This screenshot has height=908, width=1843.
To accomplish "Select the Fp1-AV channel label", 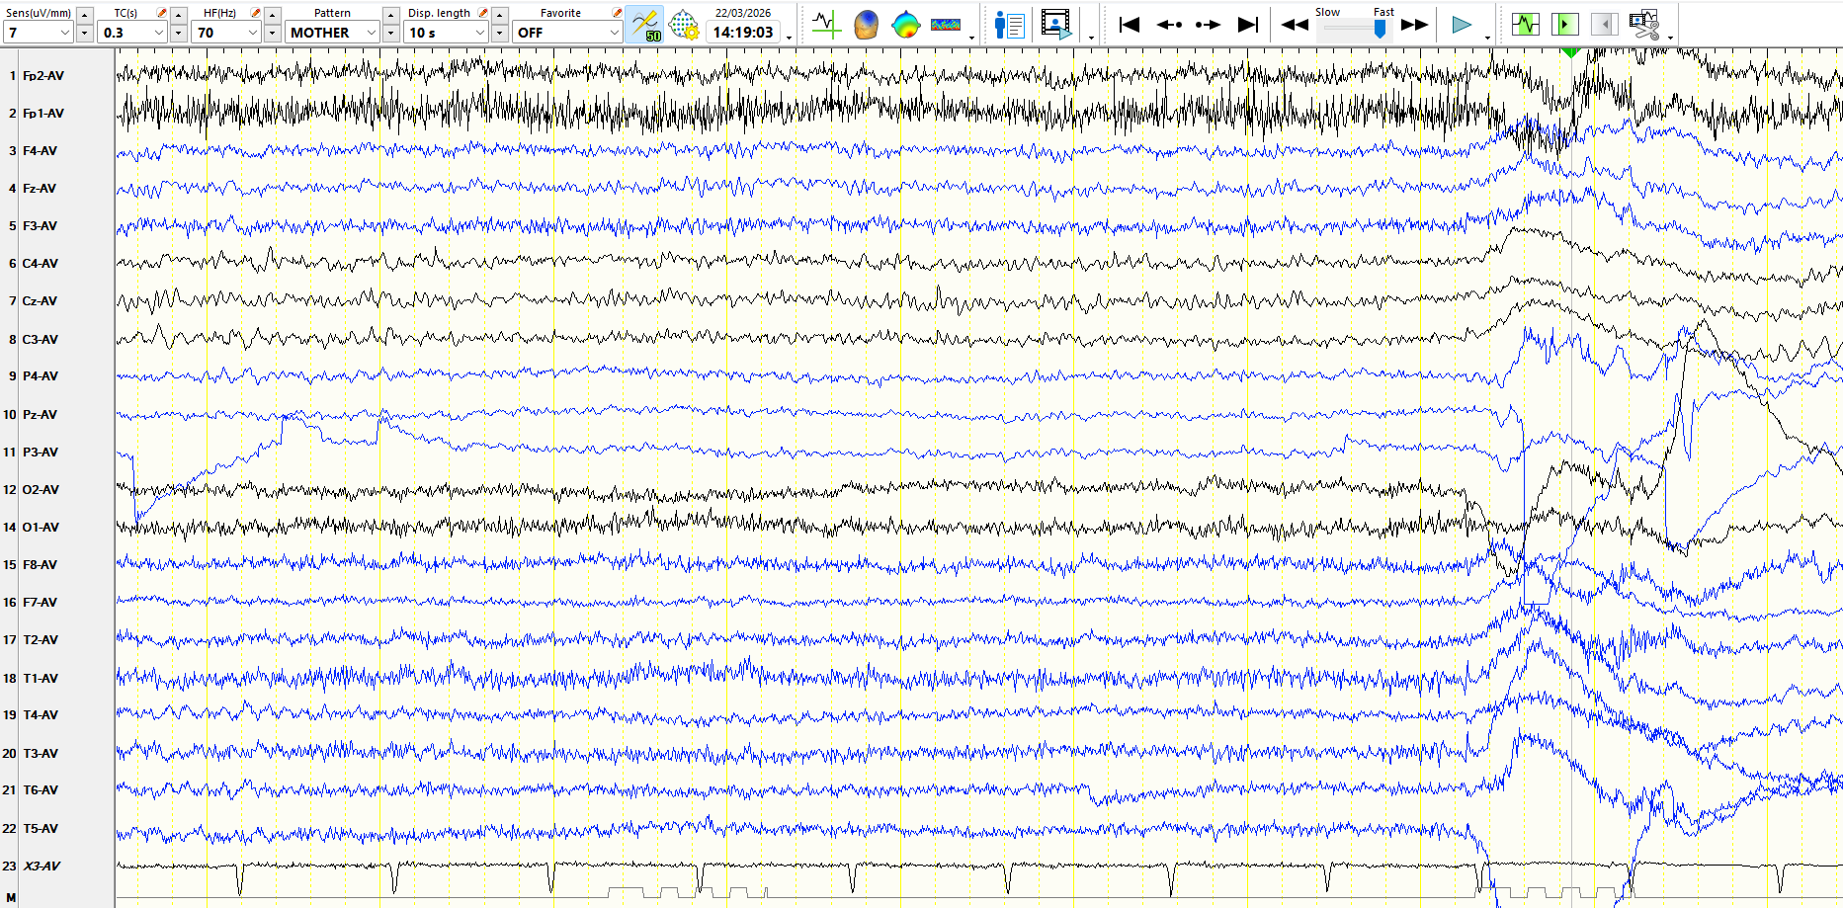I will click(43, 114).
